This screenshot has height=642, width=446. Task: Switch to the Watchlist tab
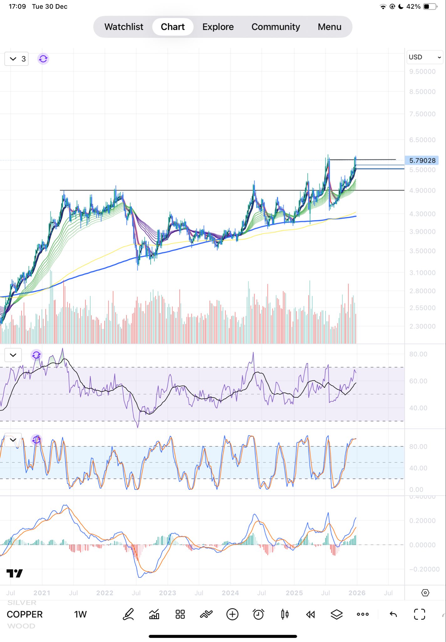pos(124,27)
